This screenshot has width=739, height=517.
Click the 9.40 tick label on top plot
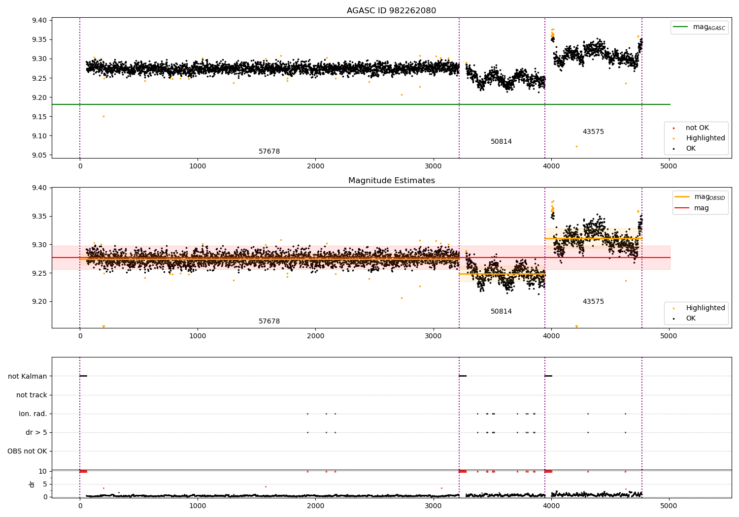point(40,21)
